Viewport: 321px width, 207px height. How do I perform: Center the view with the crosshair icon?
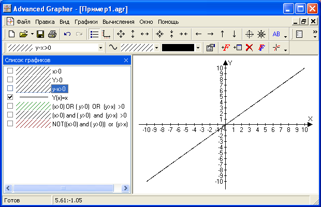(x=250, y=34)
